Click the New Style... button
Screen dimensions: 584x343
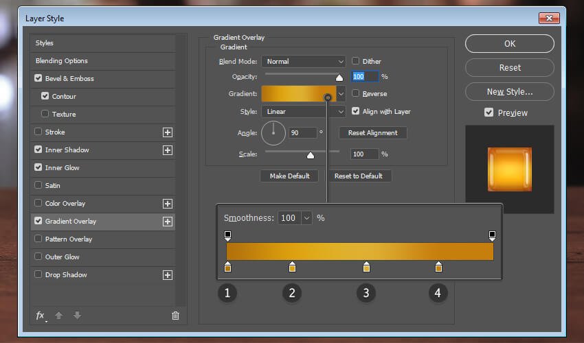point(510,91)
